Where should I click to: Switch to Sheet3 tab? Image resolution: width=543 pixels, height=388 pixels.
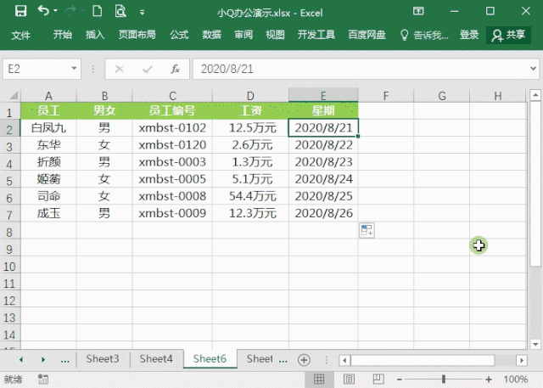point(103,359)
